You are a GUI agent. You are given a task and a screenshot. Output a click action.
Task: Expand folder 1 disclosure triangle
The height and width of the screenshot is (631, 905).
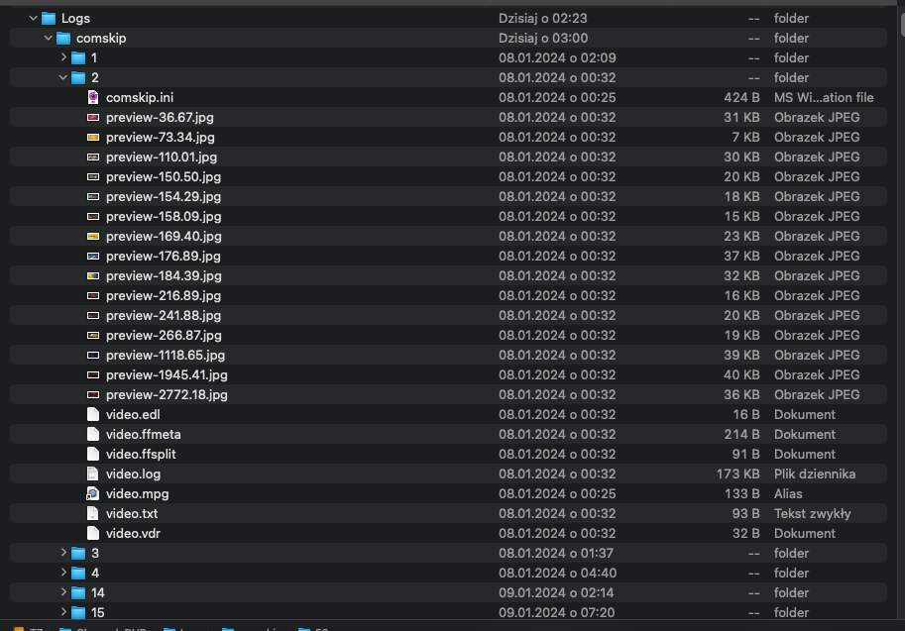coord(63,57)
